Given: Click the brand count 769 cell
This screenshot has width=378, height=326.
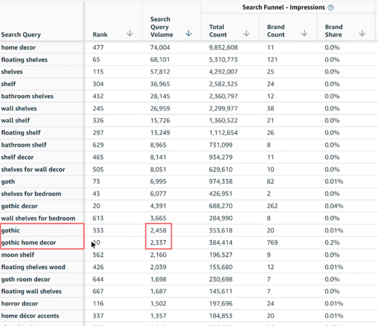Looking at the screenshot, I should pos(272,243).
